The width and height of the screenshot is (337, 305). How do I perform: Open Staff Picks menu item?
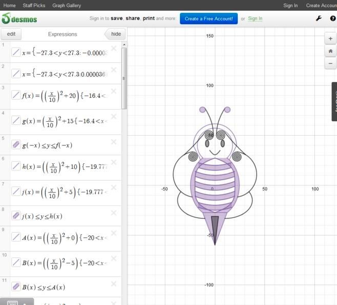click(x=34, y=5)
